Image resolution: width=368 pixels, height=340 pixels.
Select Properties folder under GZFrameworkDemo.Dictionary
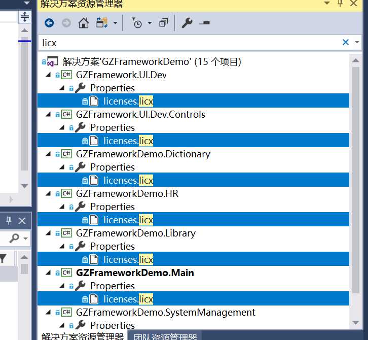click(113, 167)
